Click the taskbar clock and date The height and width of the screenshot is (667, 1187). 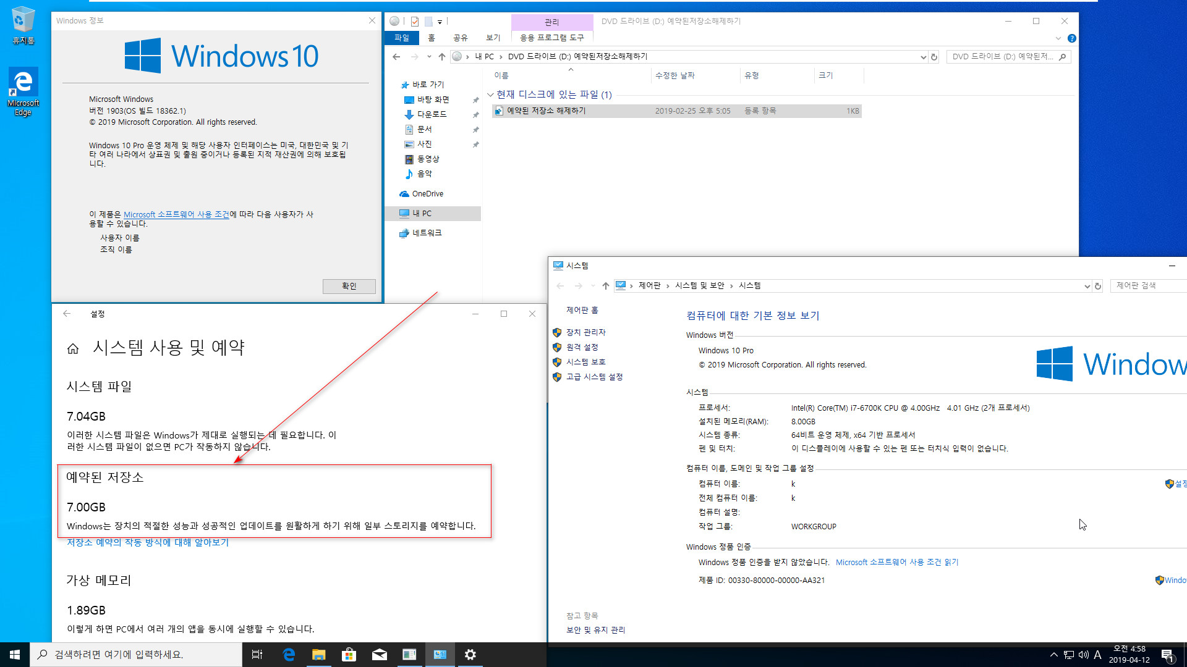[1129, 655]
